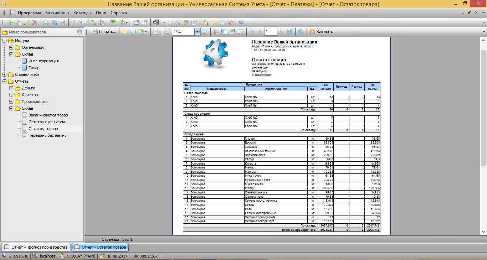Open the Справка menu

click(x=119, y=13)
